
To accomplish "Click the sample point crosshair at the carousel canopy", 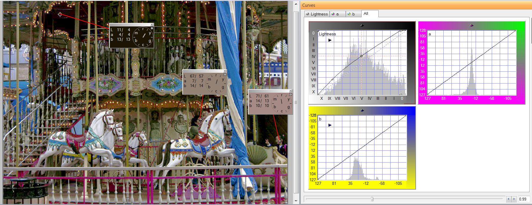I will pos(60,14).
